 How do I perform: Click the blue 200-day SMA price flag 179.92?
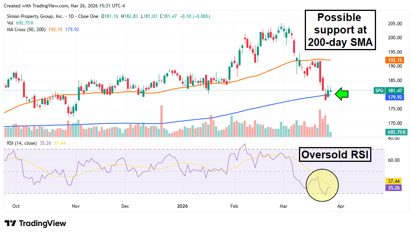click(x=395, y=97)
